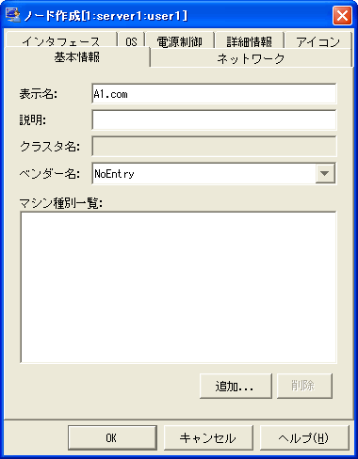This screenshot has width=358, height=459.
Task: Click the node creation window icon in title bar
Action: coord(13,15)
